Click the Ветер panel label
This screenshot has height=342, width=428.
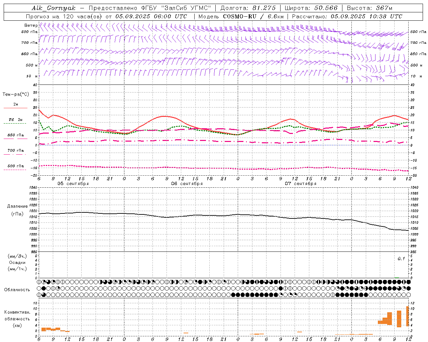(x=31, y=25)
